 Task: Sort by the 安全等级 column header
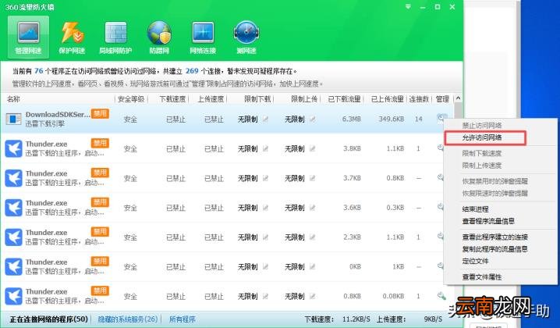tap(131, 99)
